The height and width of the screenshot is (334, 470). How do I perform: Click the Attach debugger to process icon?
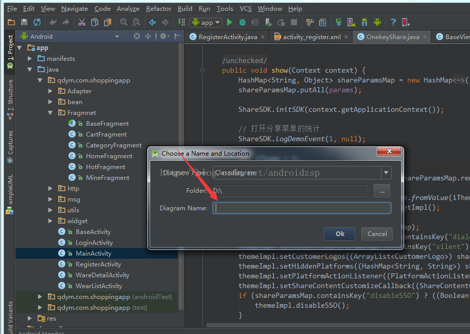coord(268,22)
